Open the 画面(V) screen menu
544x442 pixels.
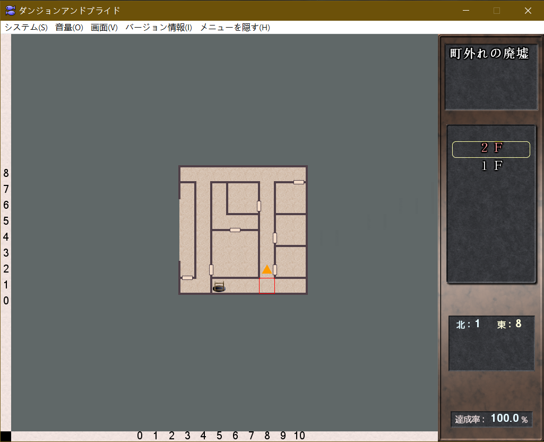click(x=104, y=28)
